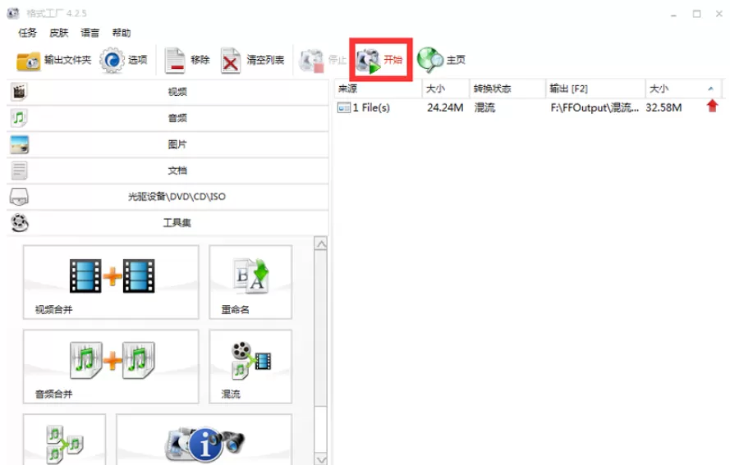Expand the 音频 category
This screenshot has width=730, height=465.
(x=168, y=118)
